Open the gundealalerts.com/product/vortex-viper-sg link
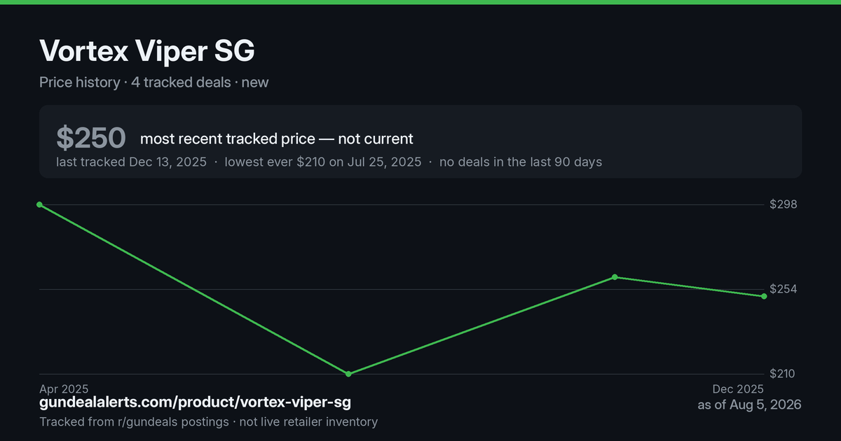This screenshot has height=441, width=841. coord(195,402)
